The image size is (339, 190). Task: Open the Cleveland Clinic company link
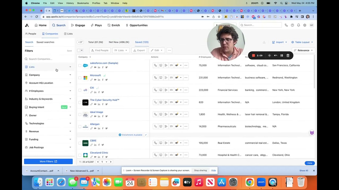pyautogui.click(x=99, y=153)
